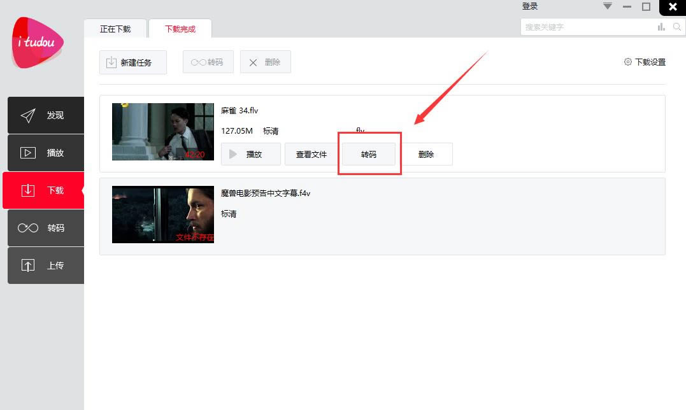Image resolution: width=686 pixels, height=410 pixels.
Task: Switch to the 正在下载 tab
Action: click(x=115, y=29)
